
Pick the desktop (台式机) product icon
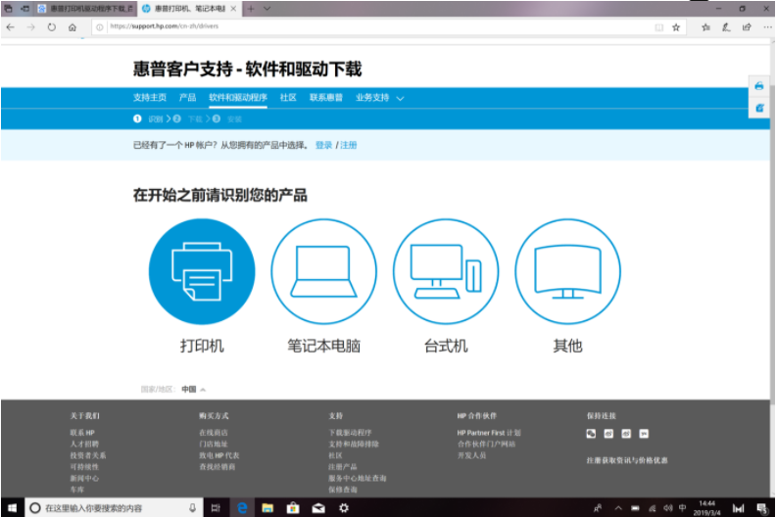click(446, 271)
